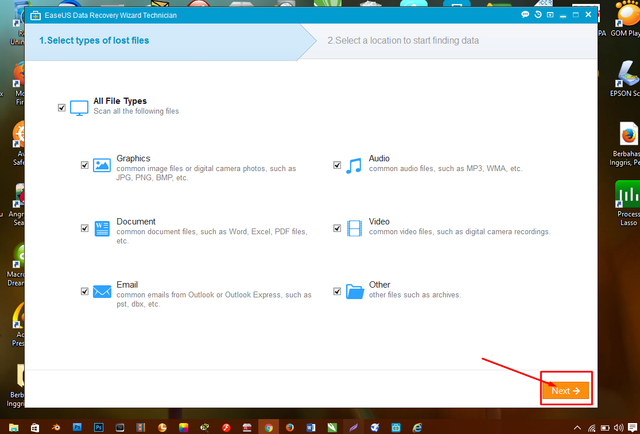Click the 'common video files' description text
This screenshot has width=640, height=434.
[460, 231]
